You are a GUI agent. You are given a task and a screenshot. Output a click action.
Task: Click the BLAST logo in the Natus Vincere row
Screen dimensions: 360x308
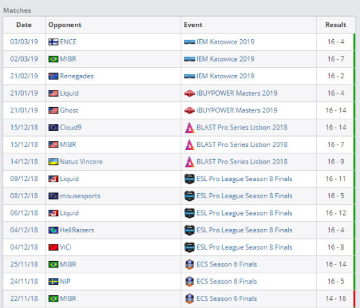190,162
